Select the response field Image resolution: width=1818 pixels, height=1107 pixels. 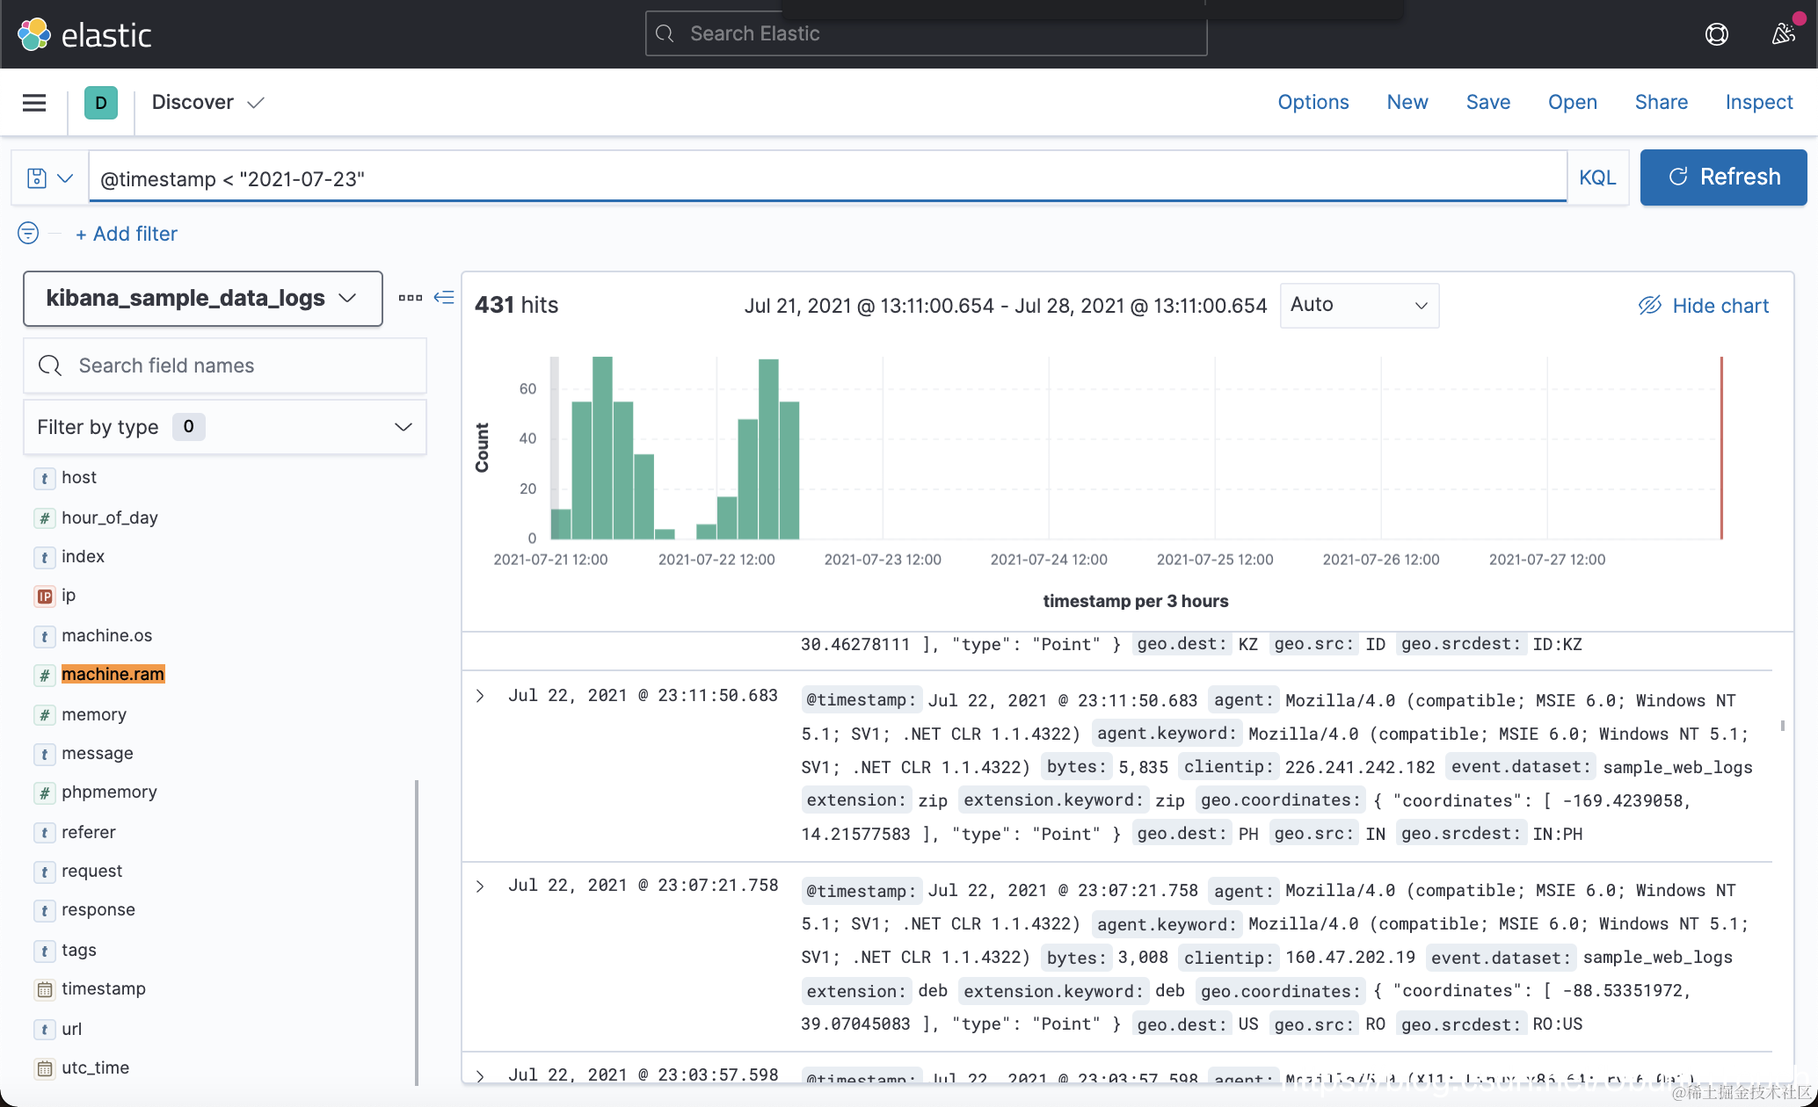(98, 909)
